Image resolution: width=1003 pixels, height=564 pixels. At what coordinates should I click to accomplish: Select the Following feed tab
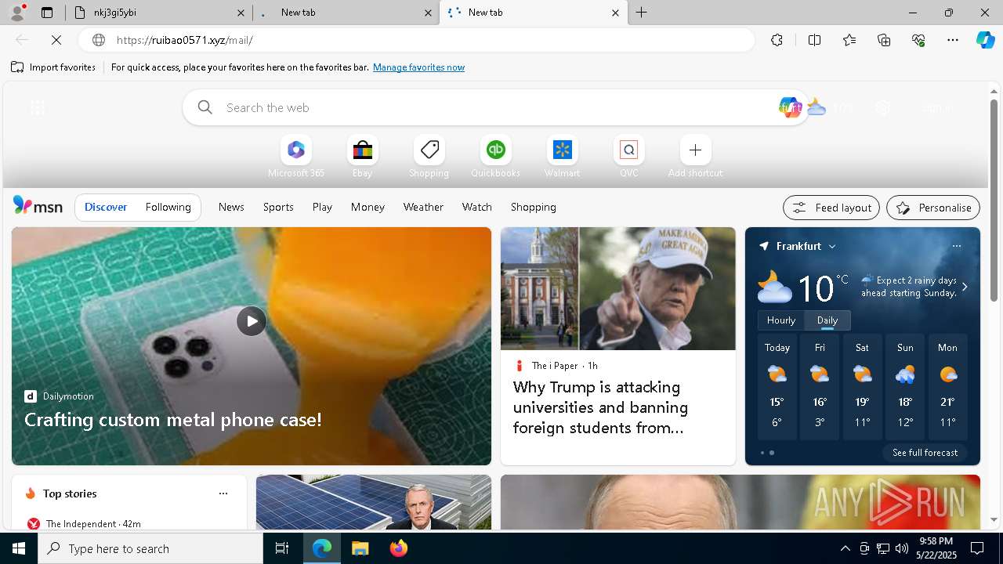pyautogui.click(x=168, y=207)
